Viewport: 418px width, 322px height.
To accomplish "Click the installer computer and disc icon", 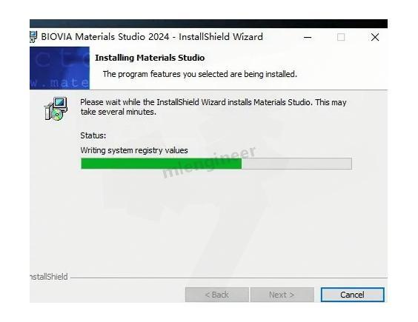I will coord(56,109).
